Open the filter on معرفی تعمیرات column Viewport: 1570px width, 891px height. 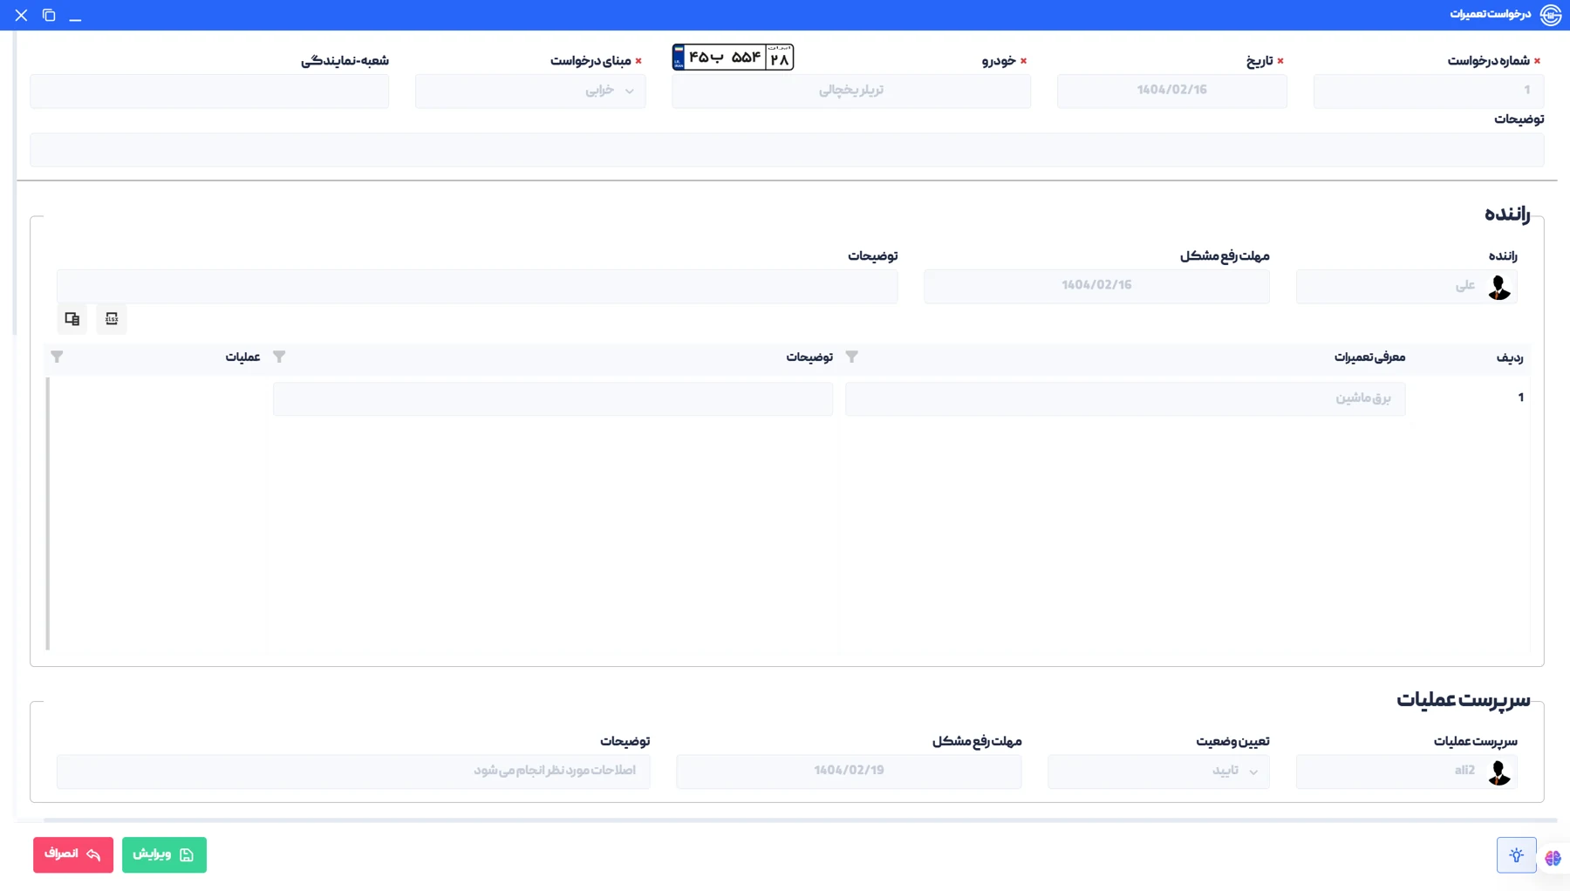point(852,357)
